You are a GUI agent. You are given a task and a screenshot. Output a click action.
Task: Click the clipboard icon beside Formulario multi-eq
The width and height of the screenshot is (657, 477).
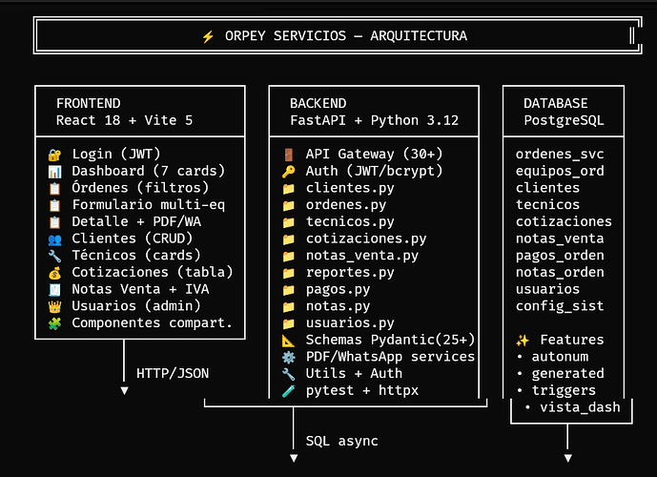pyautogui.click(x=54, y=205)
